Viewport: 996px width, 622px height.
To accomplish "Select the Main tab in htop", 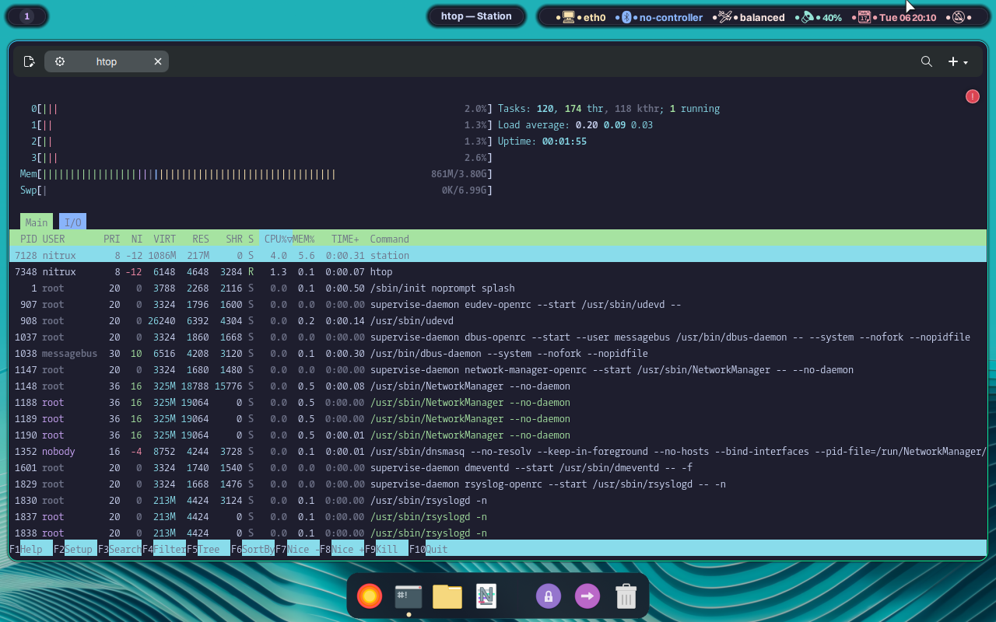I will pyautogui.click(x=37, y=222).
